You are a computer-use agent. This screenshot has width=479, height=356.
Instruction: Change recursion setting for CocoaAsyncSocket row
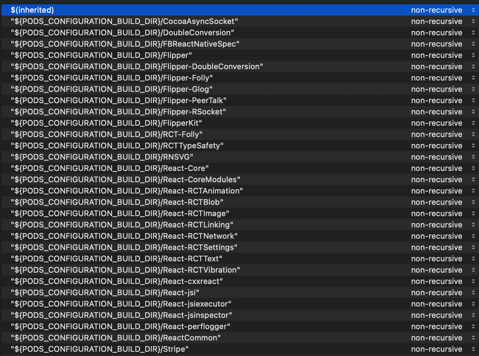pos(444,21)
